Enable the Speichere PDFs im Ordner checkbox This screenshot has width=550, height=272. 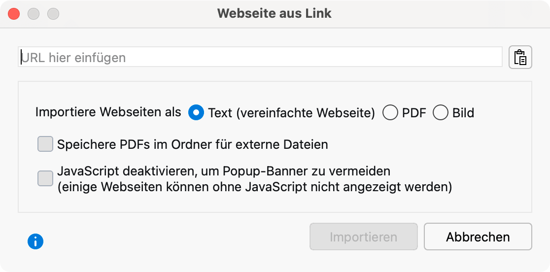click(45, 144)
